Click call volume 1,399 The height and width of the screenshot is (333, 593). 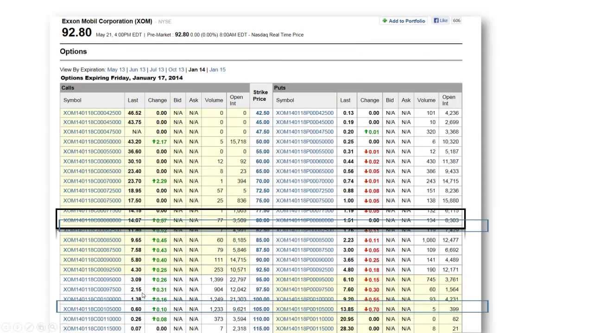click(216, 279)
